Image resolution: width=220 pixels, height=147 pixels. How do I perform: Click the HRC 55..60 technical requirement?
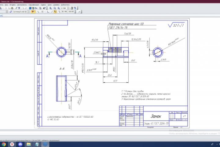coord(53,119)
